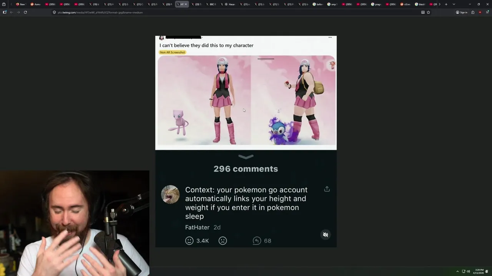Switch to the Asmo tab
492x276 pixels.
[x=35, y=4]
